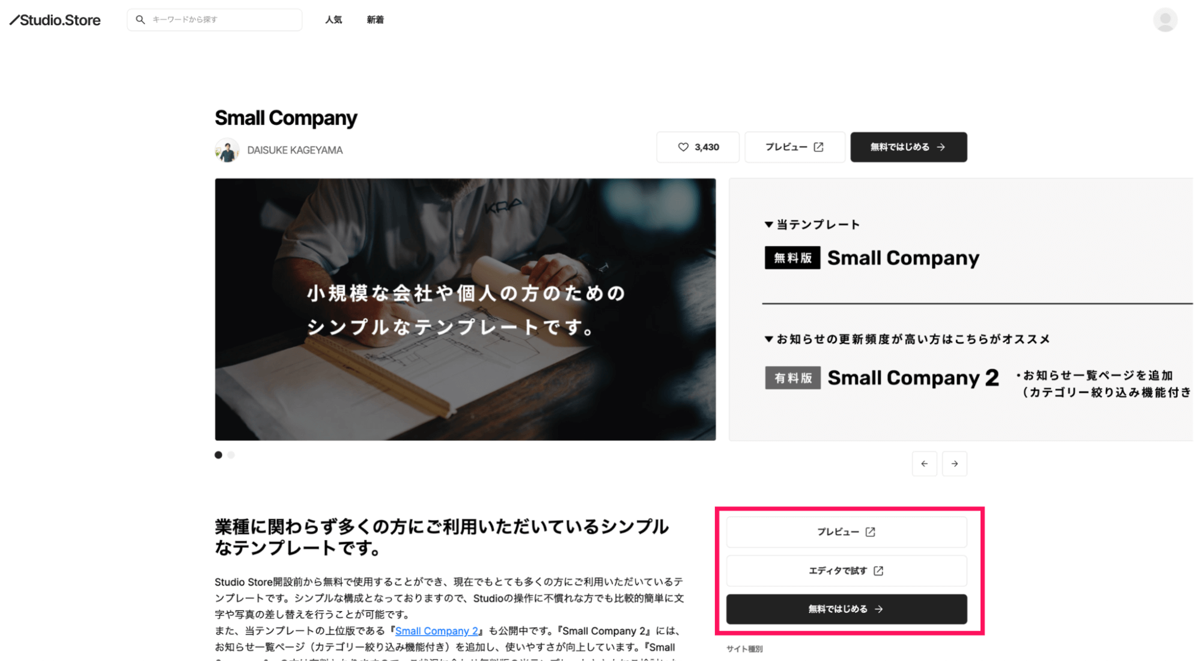Click the top 無料ではじめる button
Image resolution: width=1201 pixels, height=668 pixels.
(x=908, y=147)
